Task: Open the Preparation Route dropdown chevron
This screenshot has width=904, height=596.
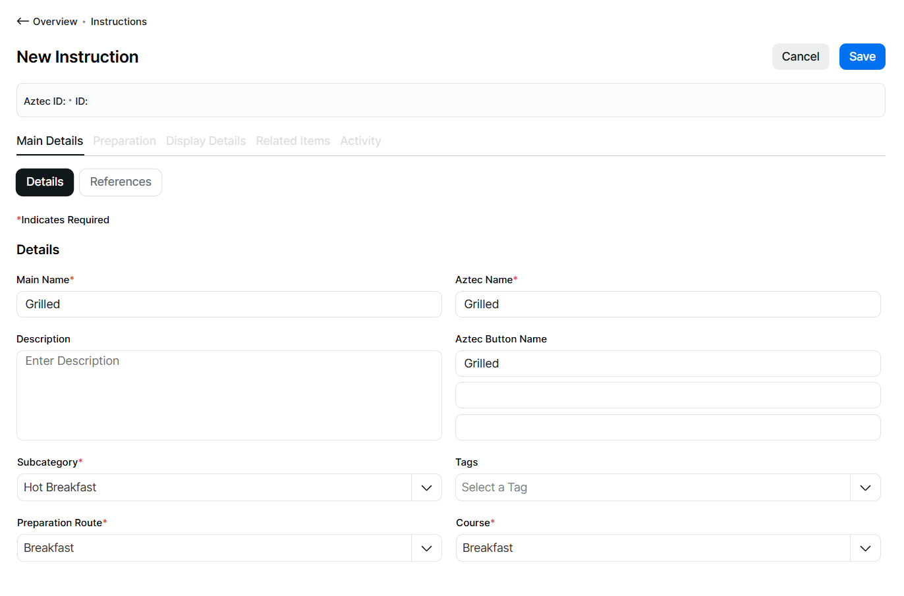Action: (426, 549)
